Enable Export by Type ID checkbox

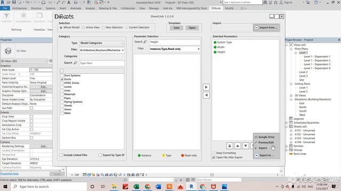click(100, 155)
